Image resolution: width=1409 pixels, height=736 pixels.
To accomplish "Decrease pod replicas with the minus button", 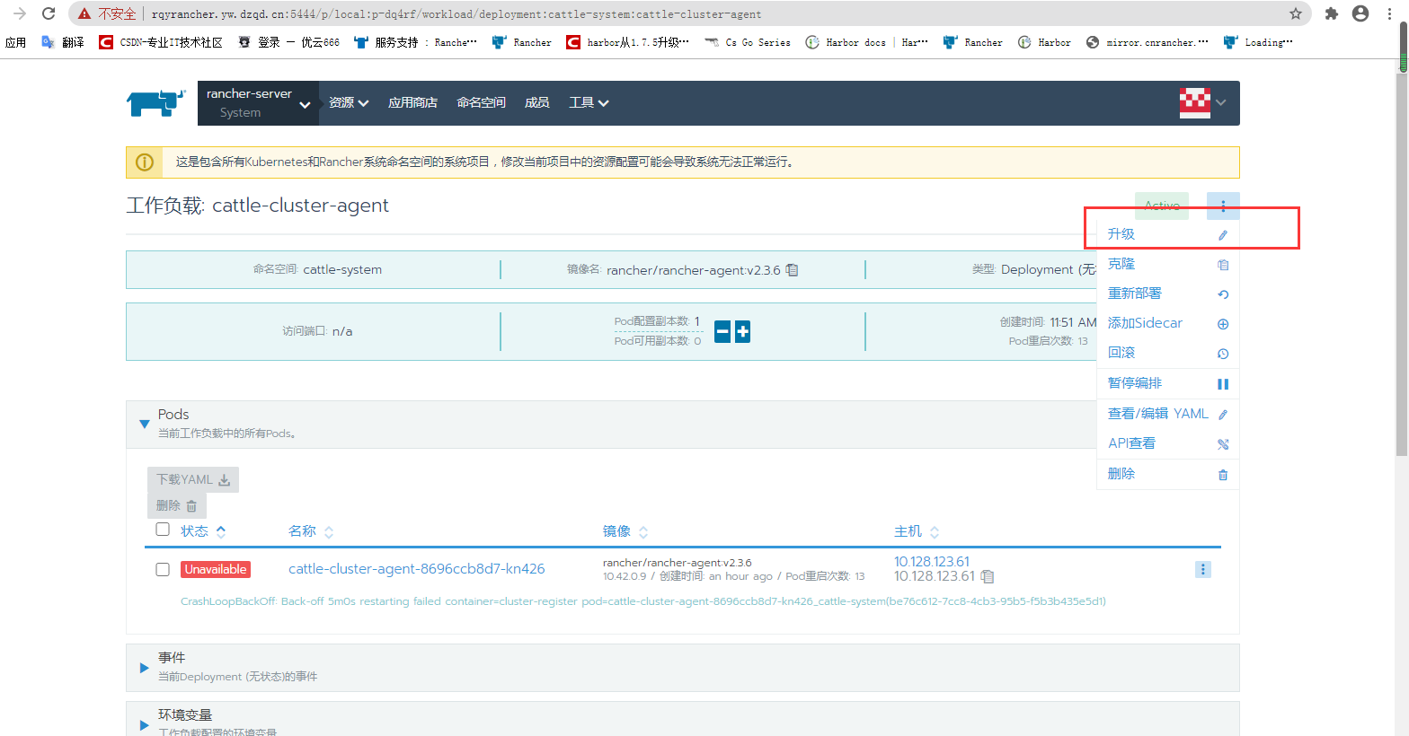I will pos(722,331).
